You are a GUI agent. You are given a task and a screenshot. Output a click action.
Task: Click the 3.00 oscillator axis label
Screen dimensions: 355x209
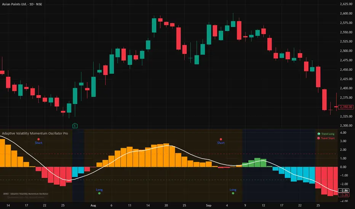point(343,141)
